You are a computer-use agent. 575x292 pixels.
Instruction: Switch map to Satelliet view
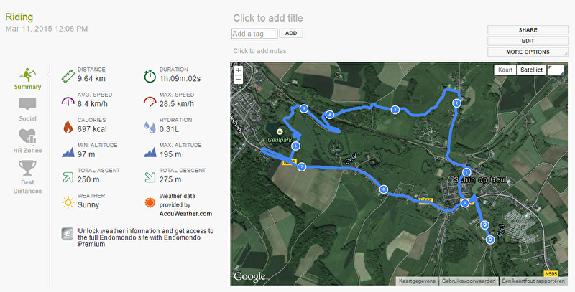(531, 70)
